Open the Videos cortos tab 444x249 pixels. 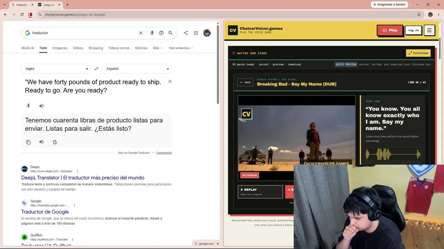pos(119,48)
